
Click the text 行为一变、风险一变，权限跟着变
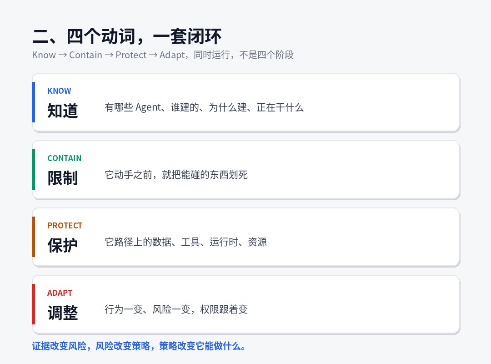176,309
